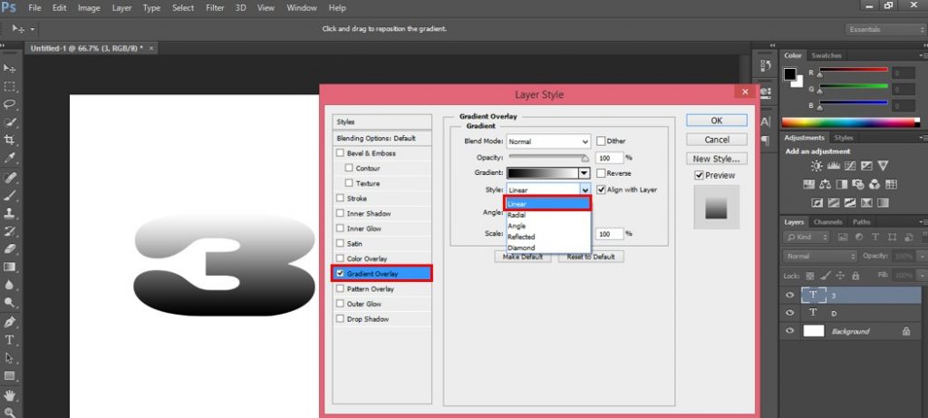Click the New Style button
Image resolution: width=928 pixels, height=418 pixels.
pos(716,159)
